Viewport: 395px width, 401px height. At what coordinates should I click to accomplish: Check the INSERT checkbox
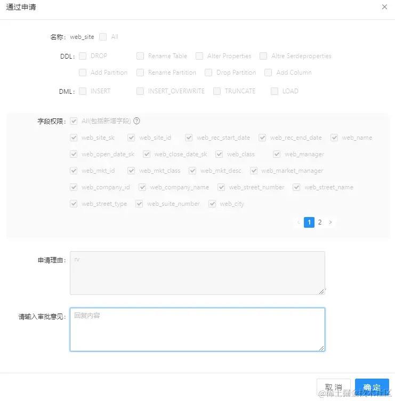pos(83,91)
